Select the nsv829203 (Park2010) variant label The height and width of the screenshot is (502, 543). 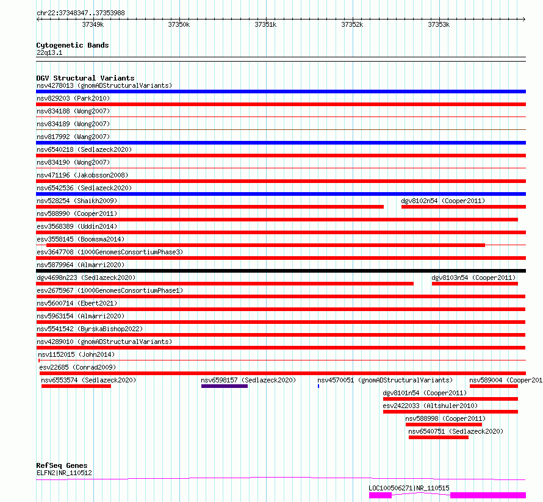(x=73, y=98)
